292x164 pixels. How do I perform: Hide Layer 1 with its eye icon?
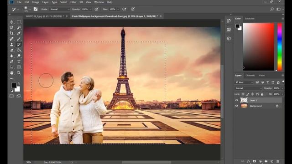tap(236, 100)
